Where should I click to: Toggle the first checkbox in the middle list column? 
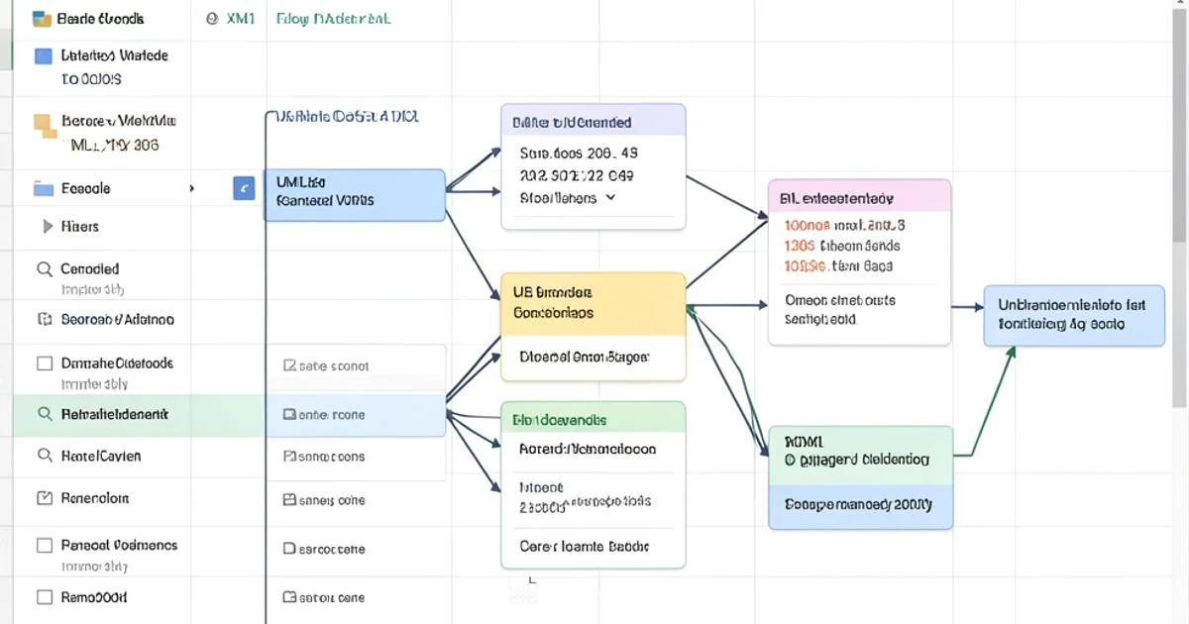click(x=289, y=365)
